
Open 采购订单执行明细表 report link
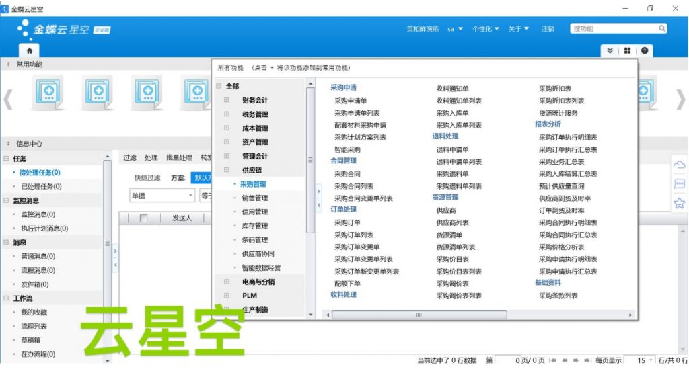(x=568, y=137)
